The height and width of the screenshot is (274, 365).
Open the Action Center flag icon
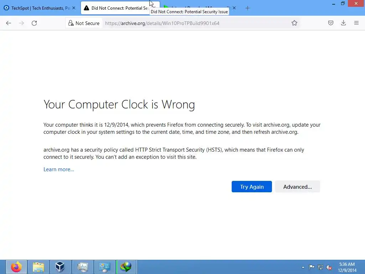pyautogui.click(x=312, y=267)
